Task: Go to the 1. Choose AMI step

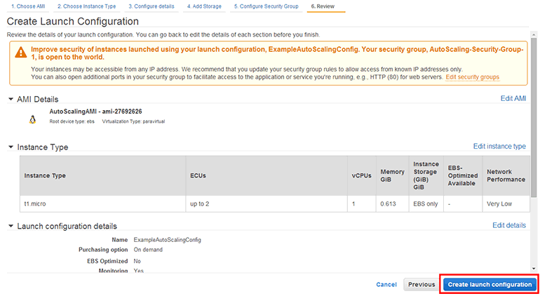Action: [x=27, y=6]
